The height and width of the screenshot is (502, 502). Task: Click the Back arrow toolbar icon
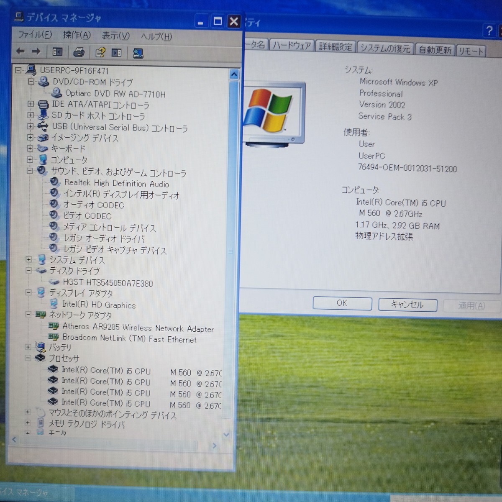click(x=20, y=51)
